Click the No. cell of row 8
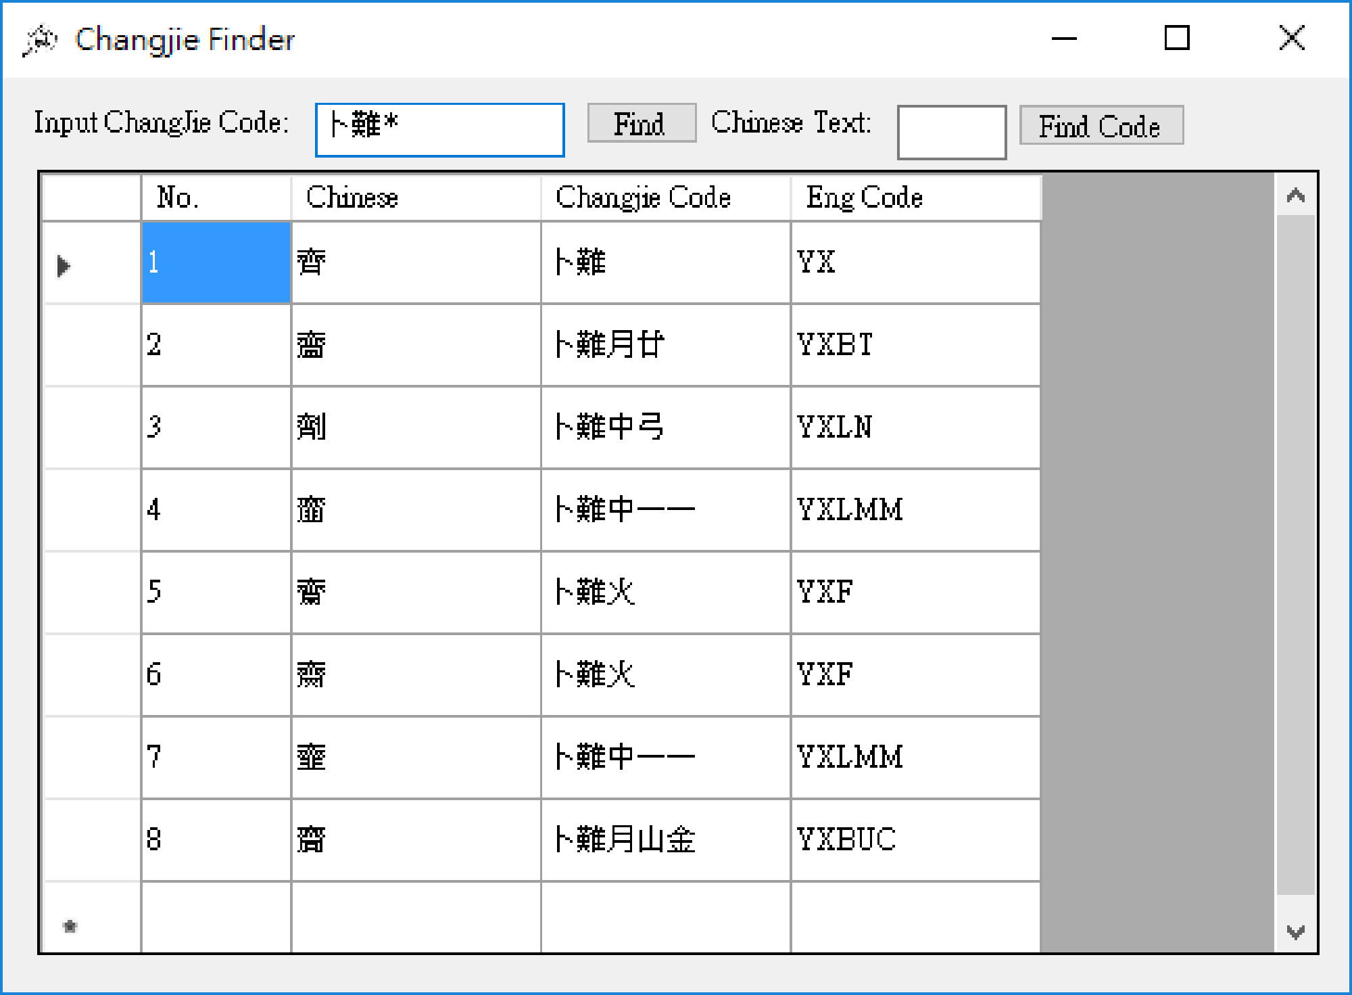The height and width of the screenshot is (995, 1352). pyautogui.click(x=216, y=839)
